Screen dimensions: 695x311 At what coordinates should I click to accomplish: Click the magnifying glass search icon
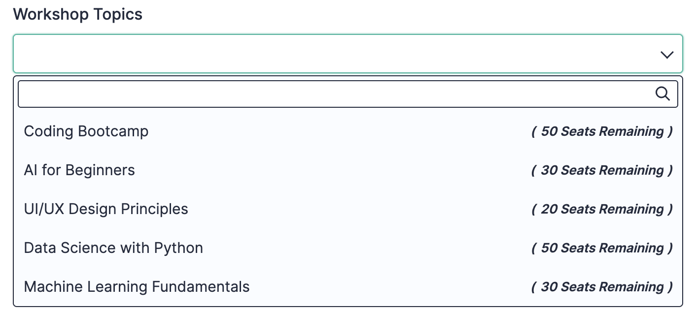point(663,93)
